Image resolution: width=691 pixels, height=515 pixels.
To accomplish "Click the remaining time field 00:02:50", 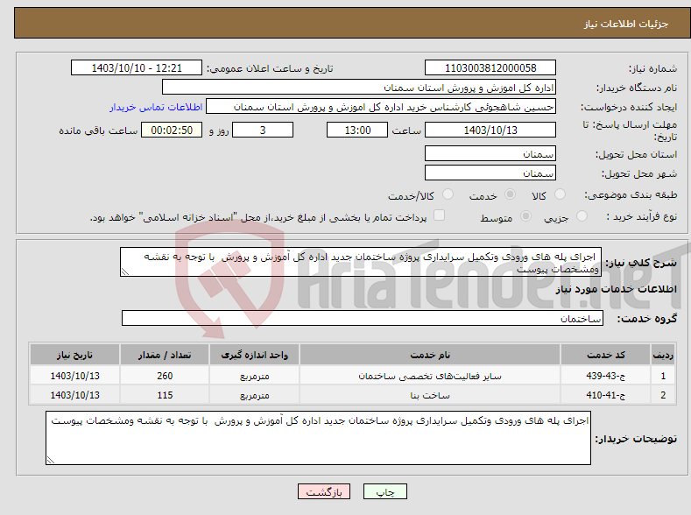I will [x=172, y=130].
